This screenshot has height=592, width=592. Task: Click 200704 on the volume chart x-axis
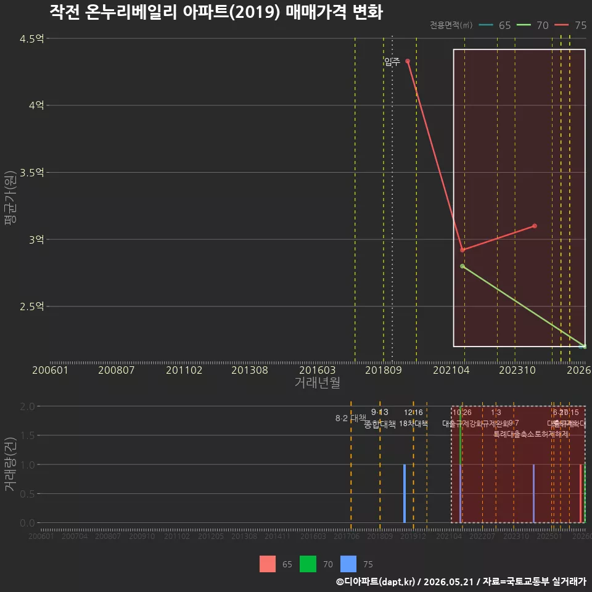point(75,536)
